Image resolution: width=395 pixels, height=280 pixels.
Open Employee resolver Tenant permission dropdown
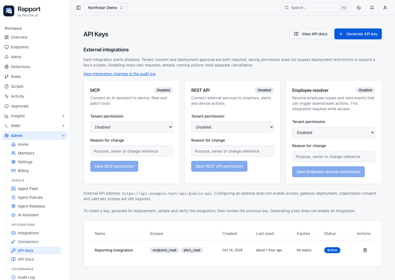pyautogui.click(x=334, y=132)
